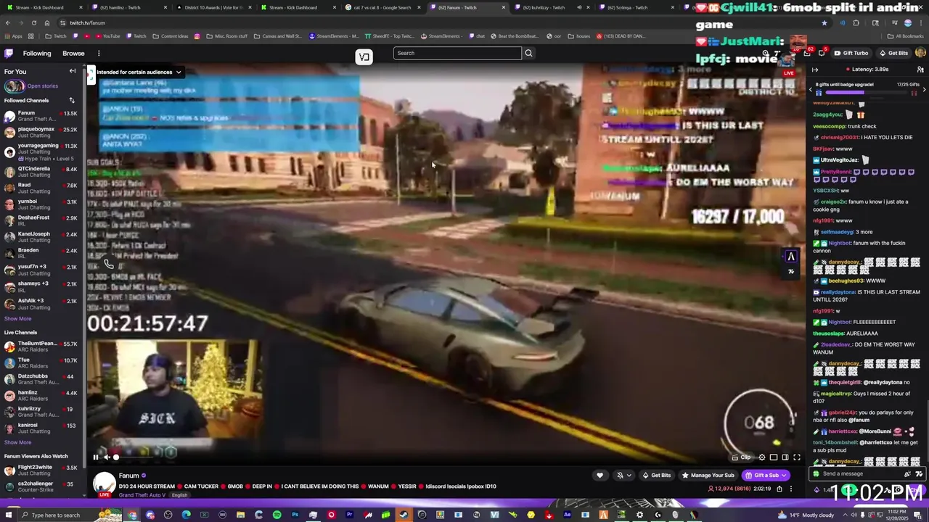Open Fanum's channel avatar
Screen dimensions: 929x522
coord(105,484)
